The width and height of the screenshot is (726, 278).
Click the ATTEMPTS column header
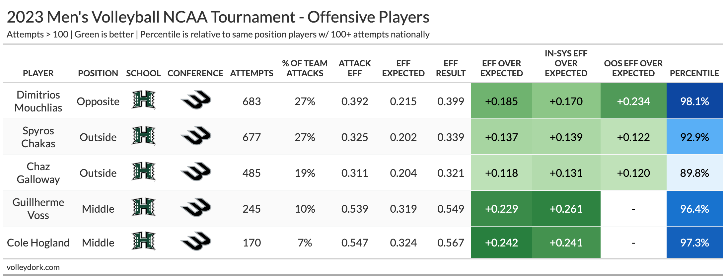pos(252,73)
